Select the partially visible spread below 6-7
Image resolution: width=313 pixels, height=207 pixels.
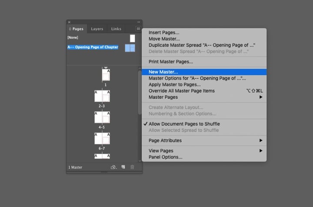[x=102, y=156]
